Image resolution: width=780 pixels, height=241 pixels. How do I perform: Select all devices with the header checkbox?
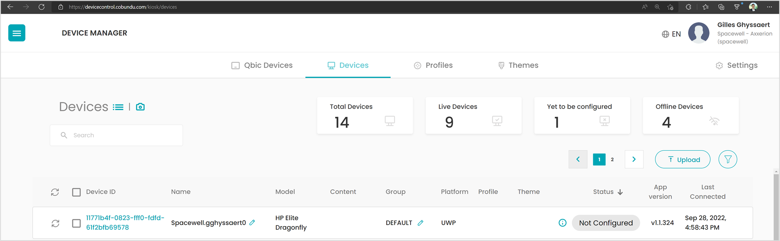tap(76, 192)
